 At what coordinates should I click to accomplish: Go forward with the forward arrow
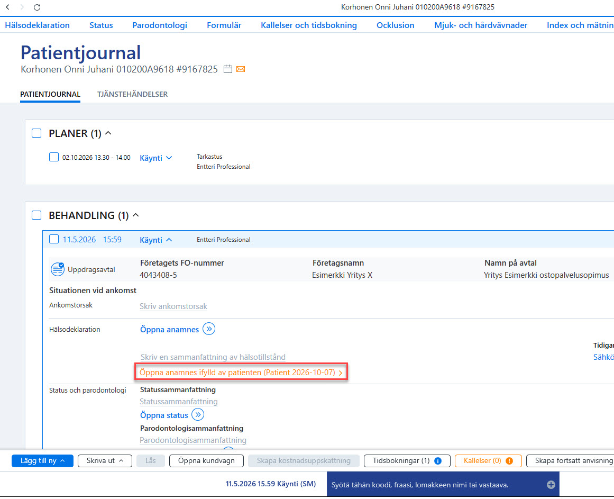click(22, 7)
